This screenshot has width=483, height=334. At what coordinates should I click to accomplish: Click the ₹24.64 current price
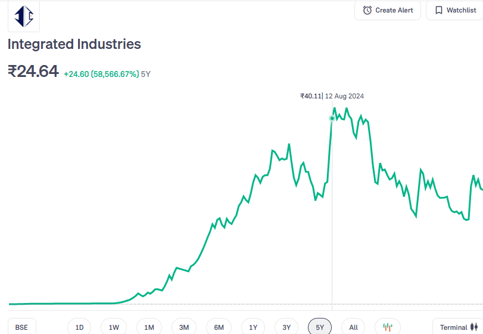[x=33, y=72]
